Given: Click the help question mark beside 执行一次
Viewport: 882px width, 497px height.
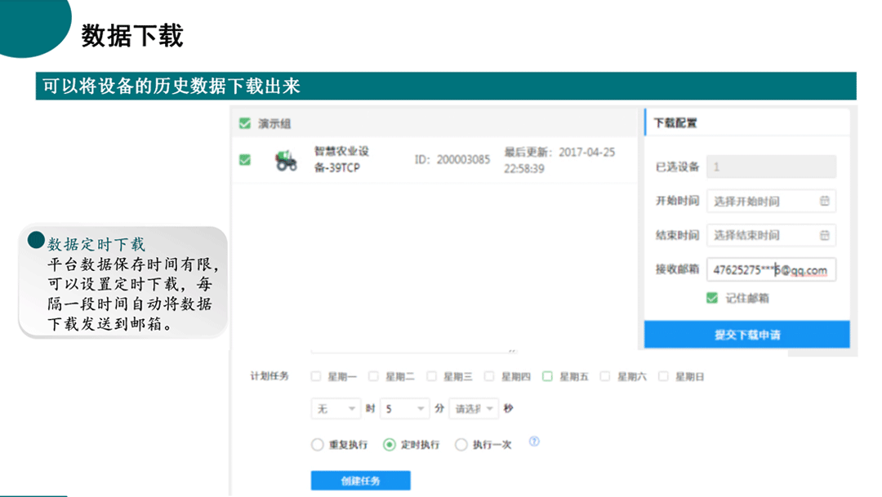Looking at the screenshot, I should [535, 441].
